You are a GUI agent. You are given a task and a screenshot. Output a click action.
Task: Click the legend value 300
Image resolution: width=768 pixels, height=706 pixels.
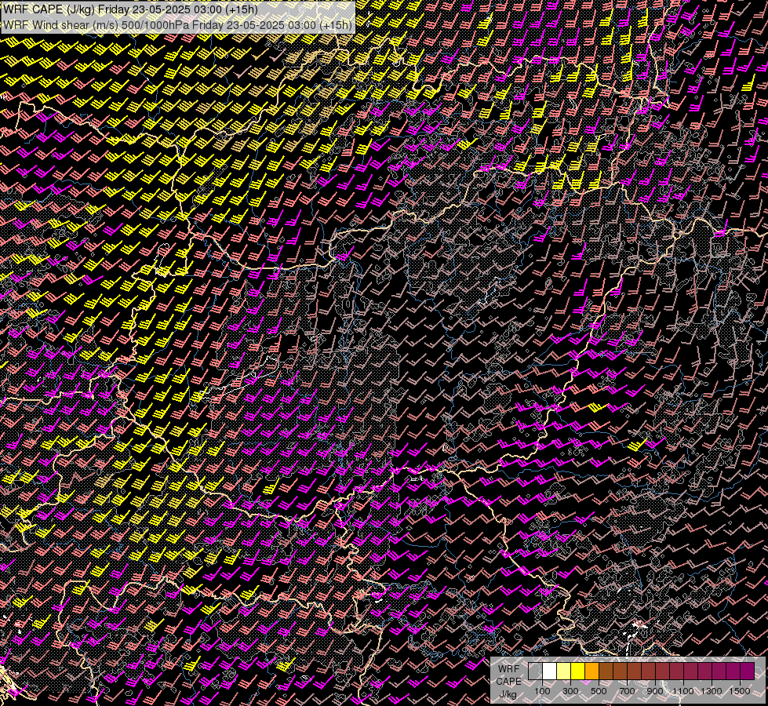point(570,691)
